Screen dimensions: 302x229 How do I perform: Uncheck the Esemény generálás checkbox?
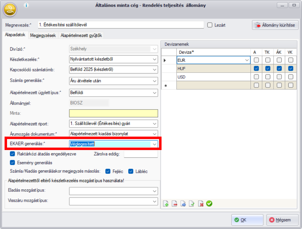click(13, 163)
